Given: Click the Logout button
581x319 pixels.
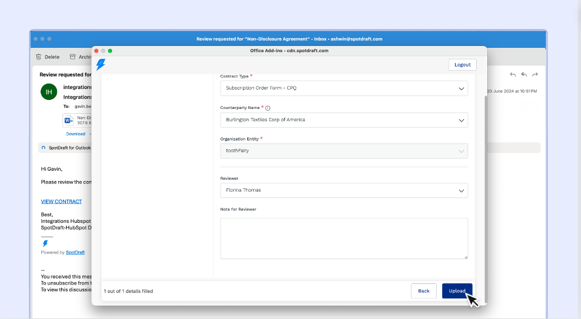Looking at the screenshot, I should [462, 65].
